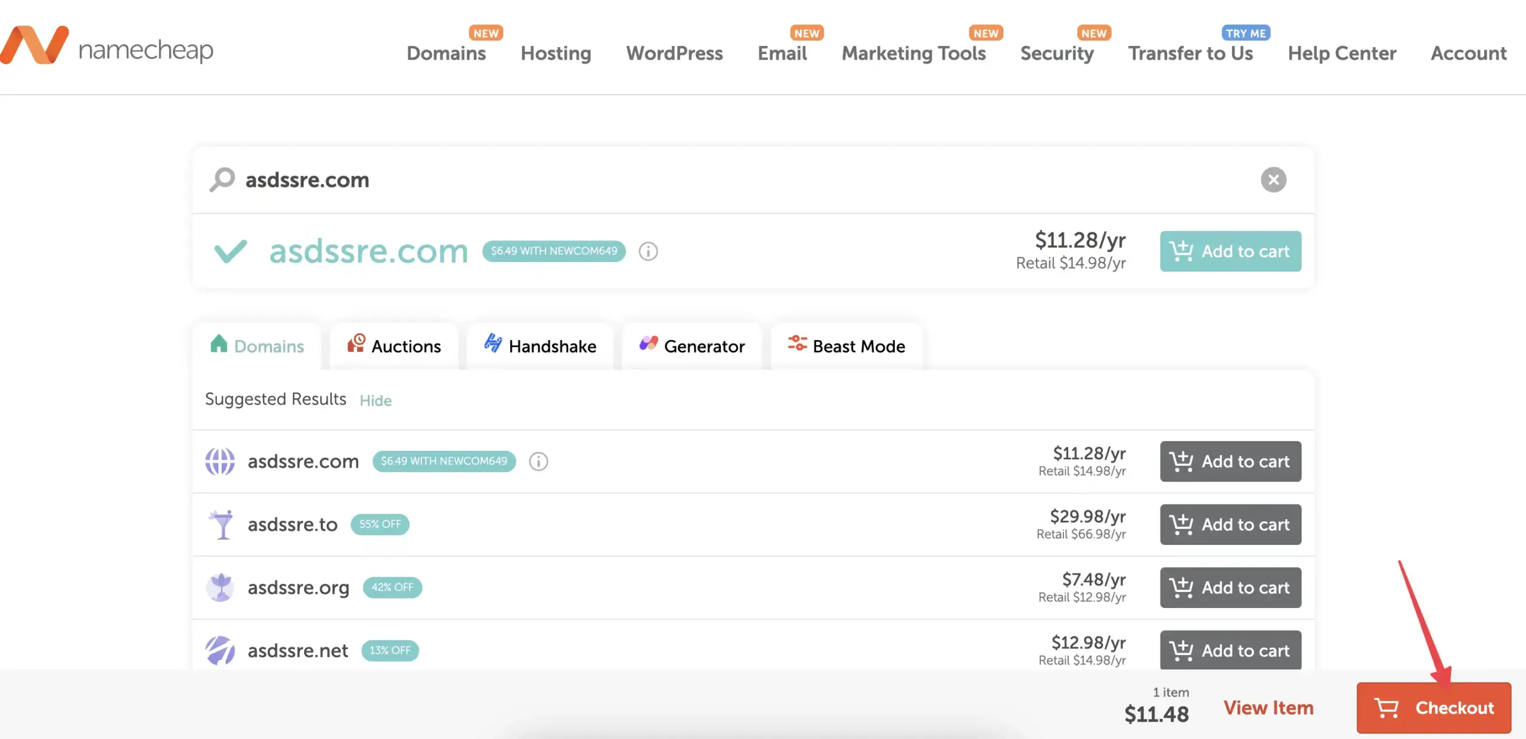The width and height of the screenshot is (1526, 739).
Task: Click the NEW badge above Security
Action: pos(1094,33)
